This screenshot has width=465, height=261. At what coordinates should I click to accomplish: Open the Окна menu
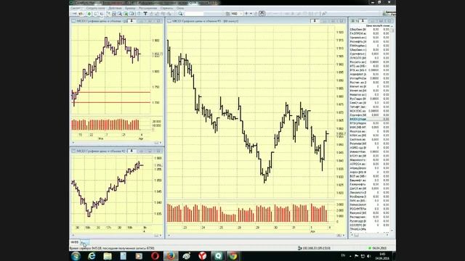point(180,8)
